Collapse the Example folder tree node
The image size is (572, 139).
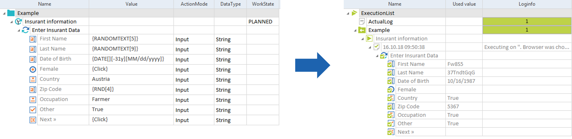tap(4, 13)
